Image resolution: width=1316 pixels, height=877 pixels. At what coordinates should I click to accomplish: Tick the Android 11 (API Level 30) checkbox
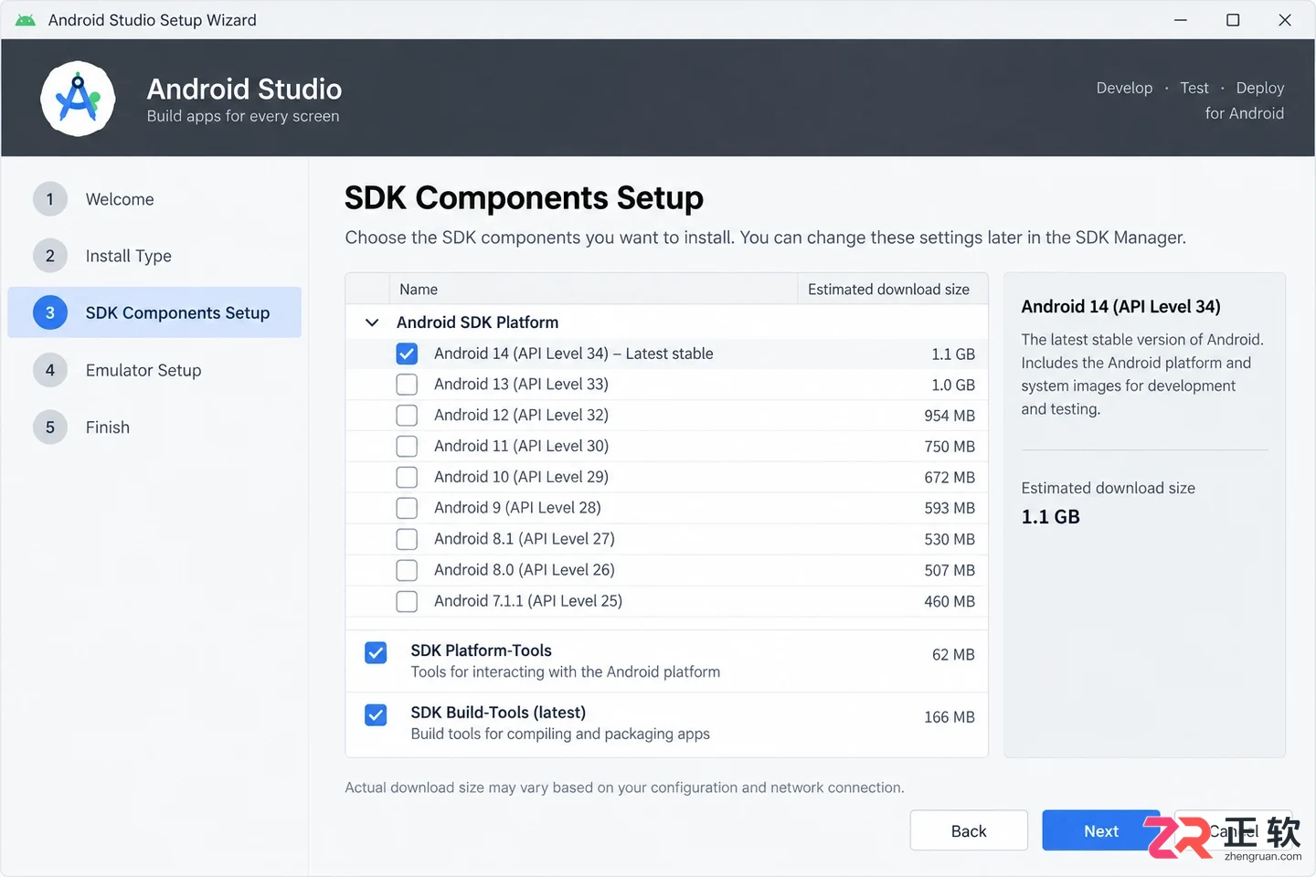click(407, 446)
